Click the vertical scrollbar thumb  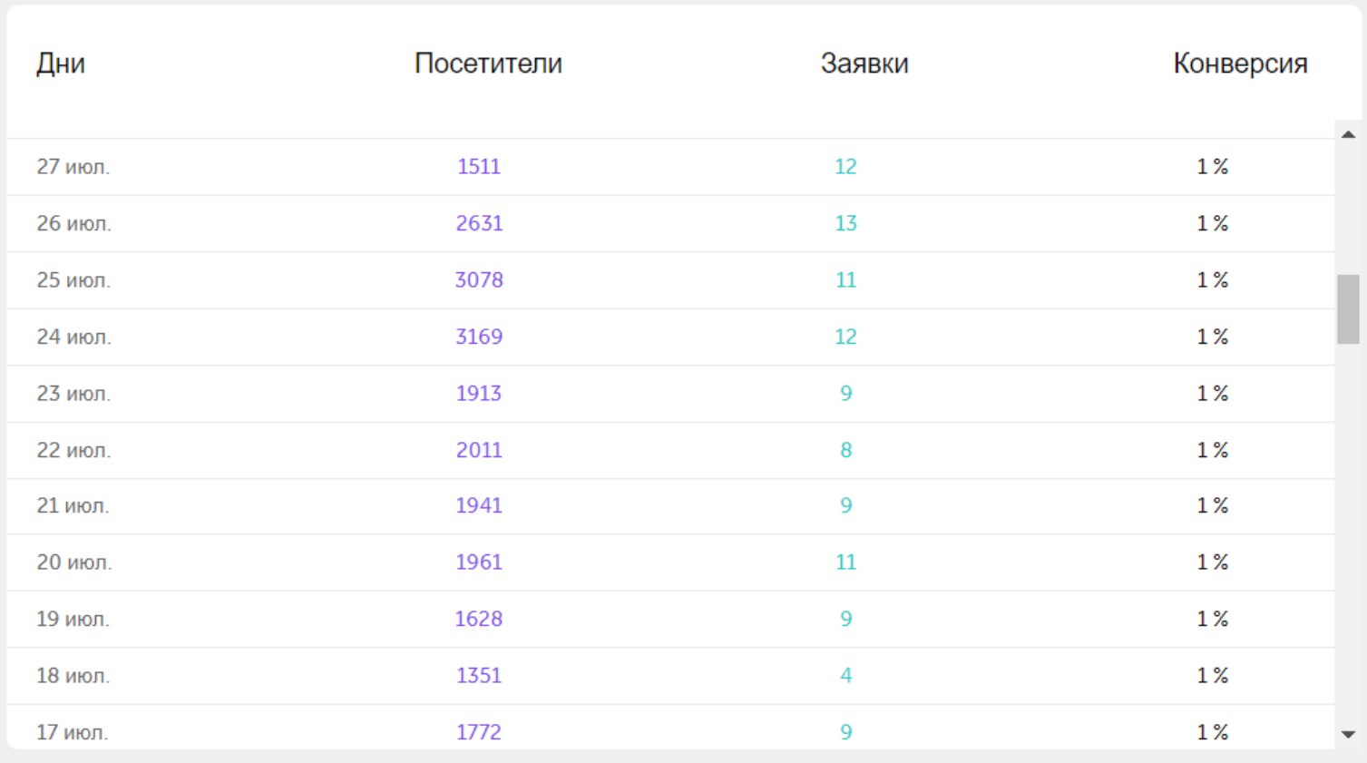[x=1348, y=309]
